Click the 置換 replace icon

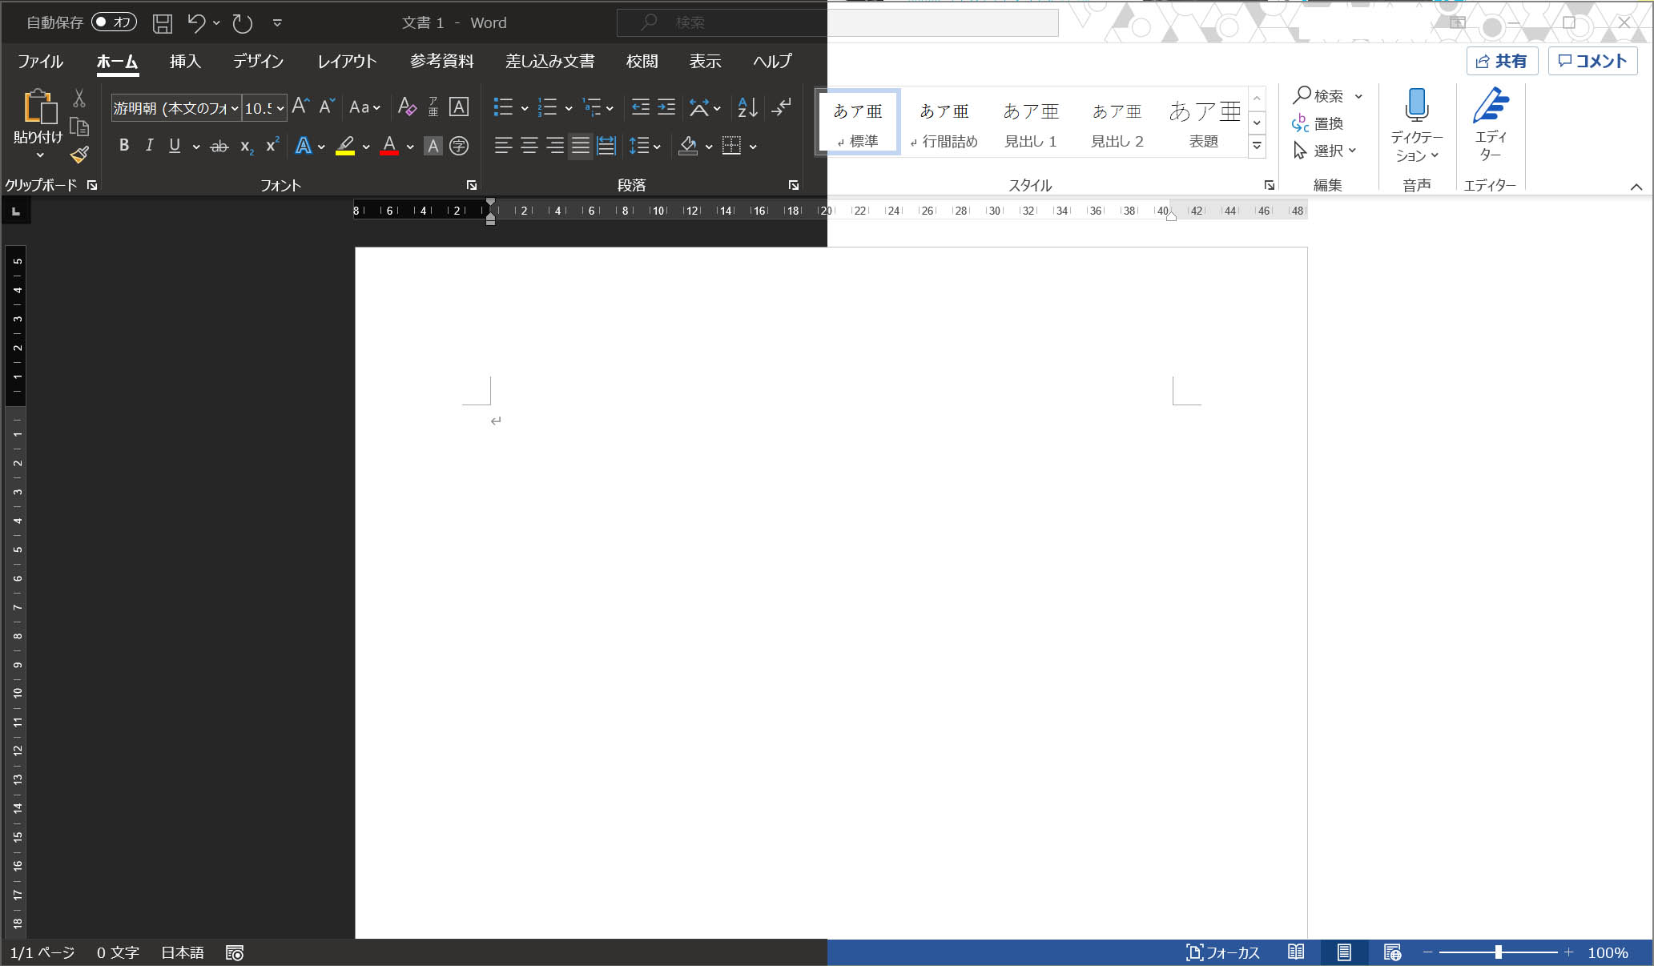(x=1318, y=123)
